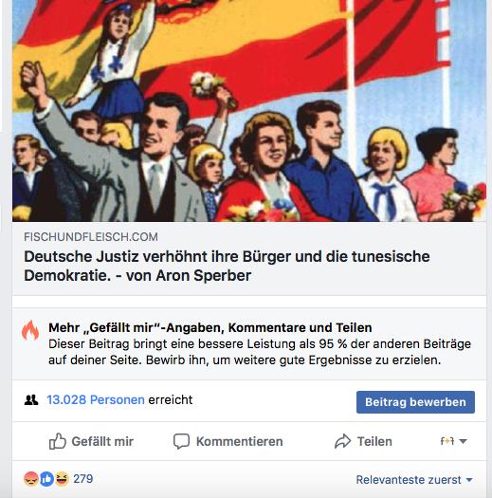This screenshot has height=498, width=492.
Task: Click the Beitrag bewerben button
Action: pos(415,402)
